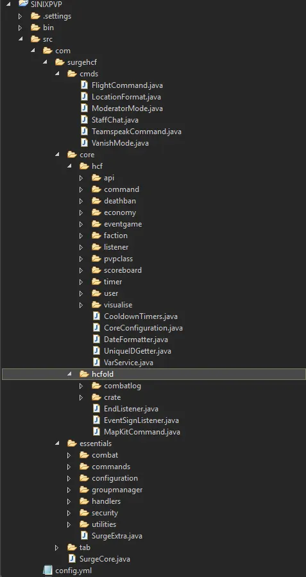Click the SurgeExtra.java file icon
This screenshot has width=306, height=577.
84,535
